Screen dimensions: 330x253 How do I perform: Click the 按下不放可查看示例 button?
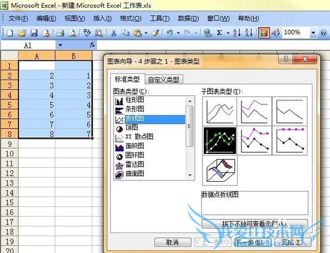(x=255, y=224)
